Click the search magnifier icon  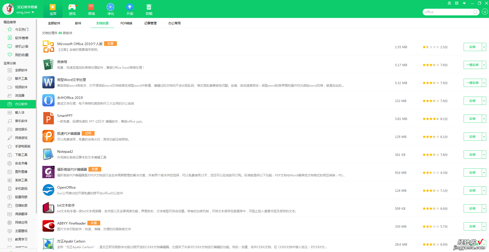coord(475,12)
